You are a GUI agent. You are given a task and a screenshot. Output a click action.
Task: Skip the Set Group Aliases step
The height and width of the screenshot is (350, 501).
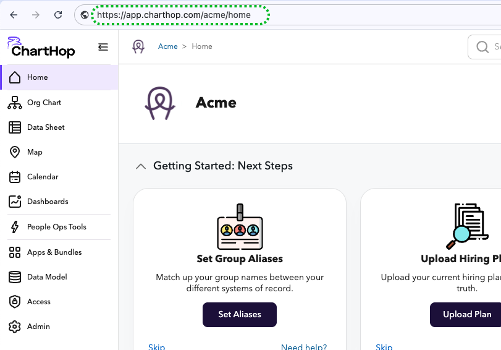pos(156,347)
